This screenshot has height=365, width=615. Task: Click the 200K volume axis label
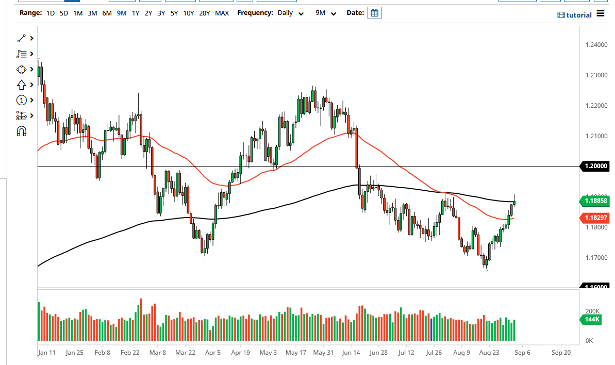tap(592, 311)
